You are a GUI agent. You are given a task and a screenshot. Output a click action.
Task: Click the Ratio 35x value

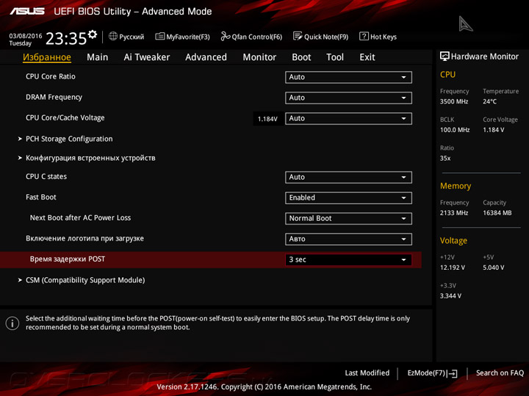445,158
